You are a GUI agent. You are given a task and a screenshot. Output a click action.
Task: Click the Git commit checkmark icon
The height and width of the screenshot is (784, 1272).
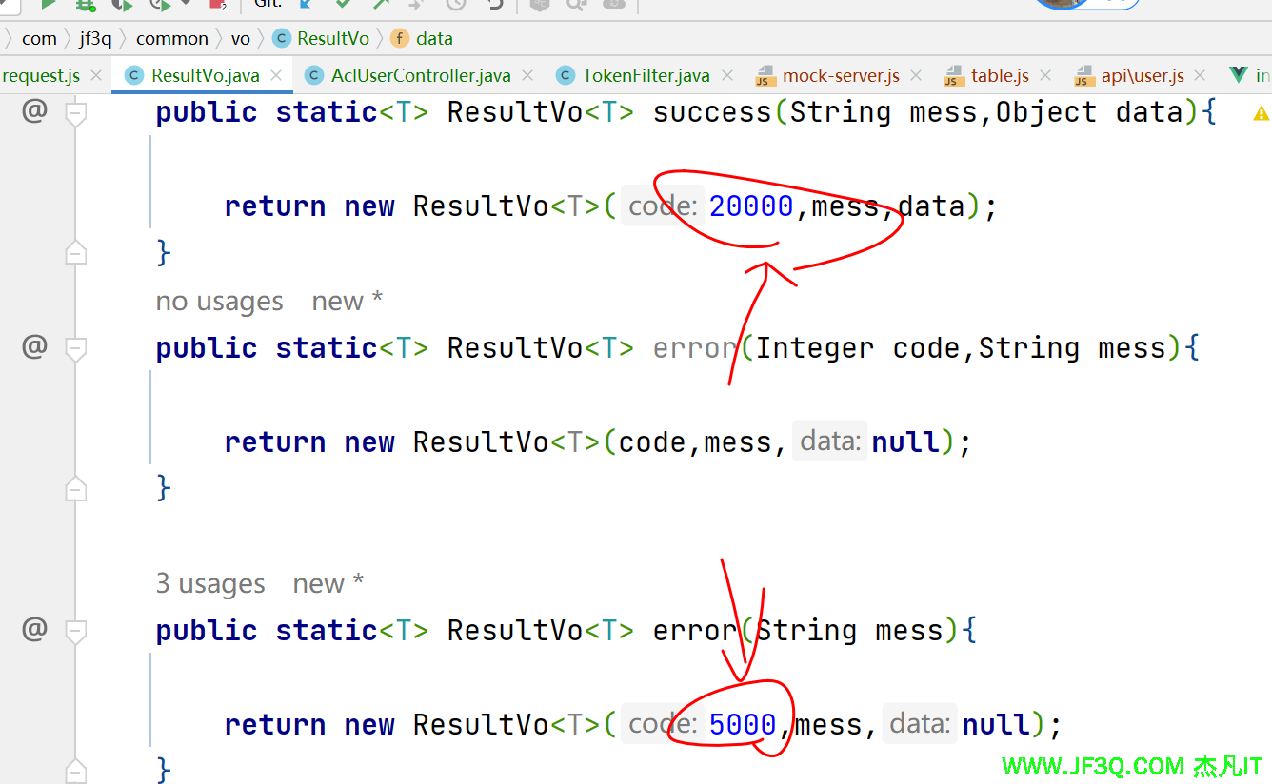click(x=343, y=4)
